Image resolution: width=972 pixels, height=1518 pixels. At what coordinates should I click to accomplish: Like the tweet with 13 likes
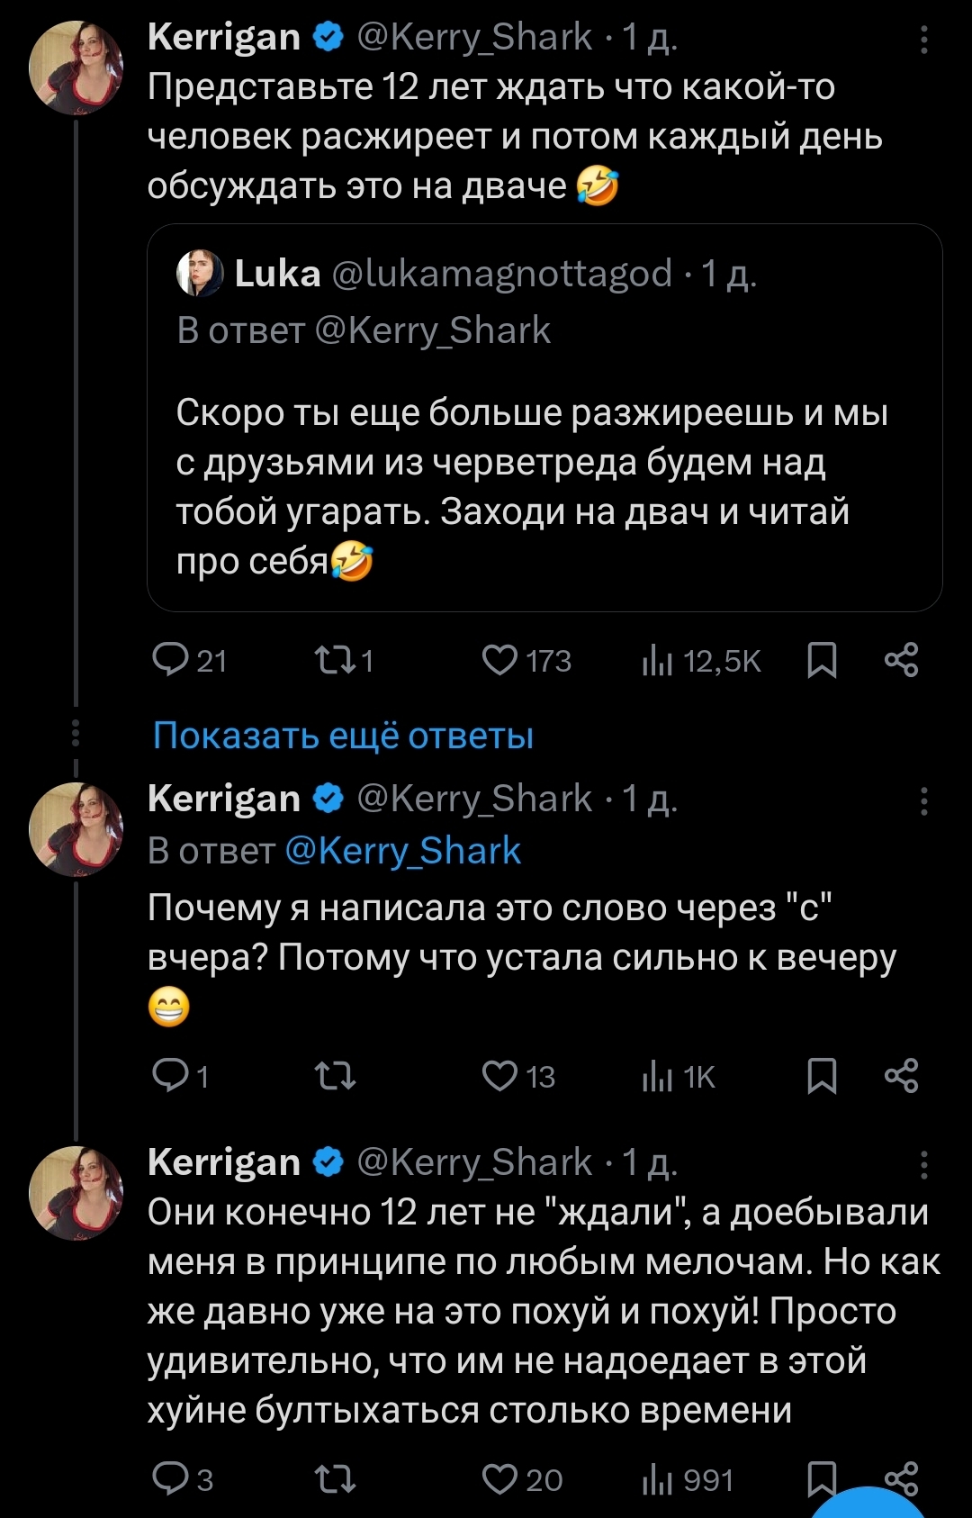(499, 1075)
